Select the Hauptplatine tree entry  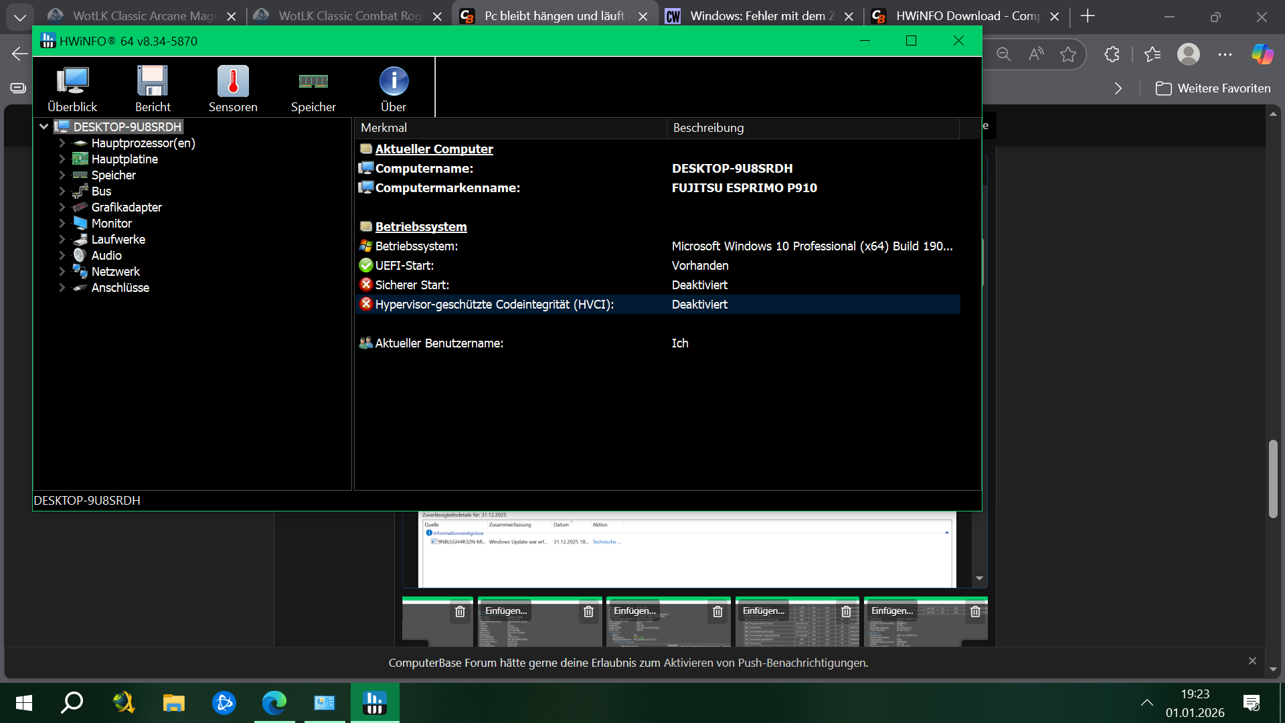click(x=124, y=159)
